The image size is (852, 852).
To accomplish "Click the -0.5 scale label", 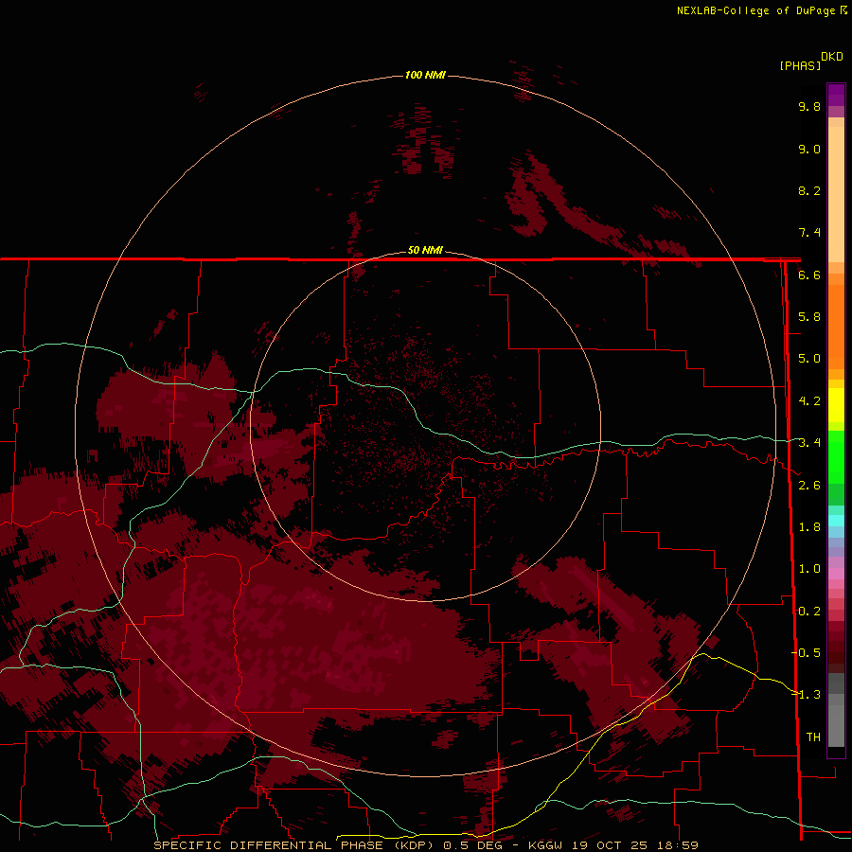I will coord(807,652).
